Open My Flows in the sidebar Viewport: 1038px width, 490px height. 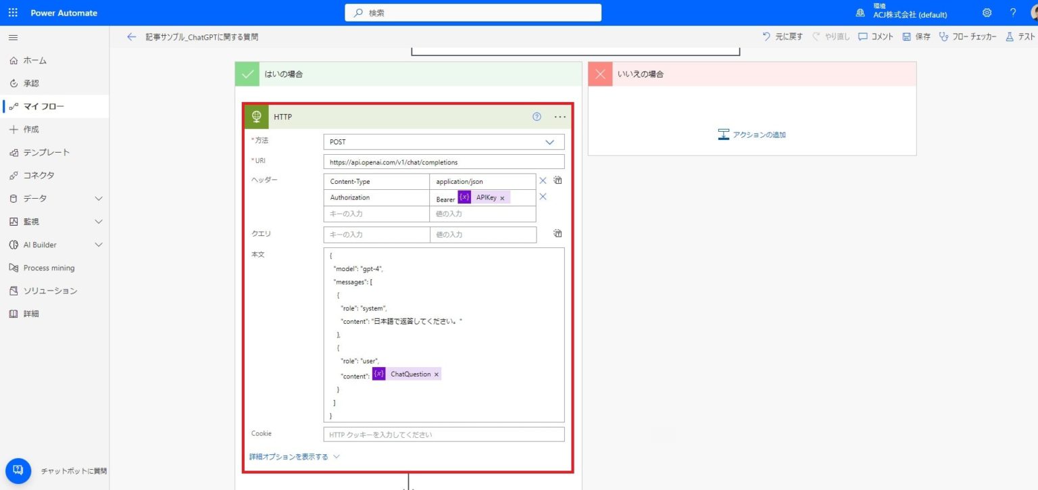(44, 106)
